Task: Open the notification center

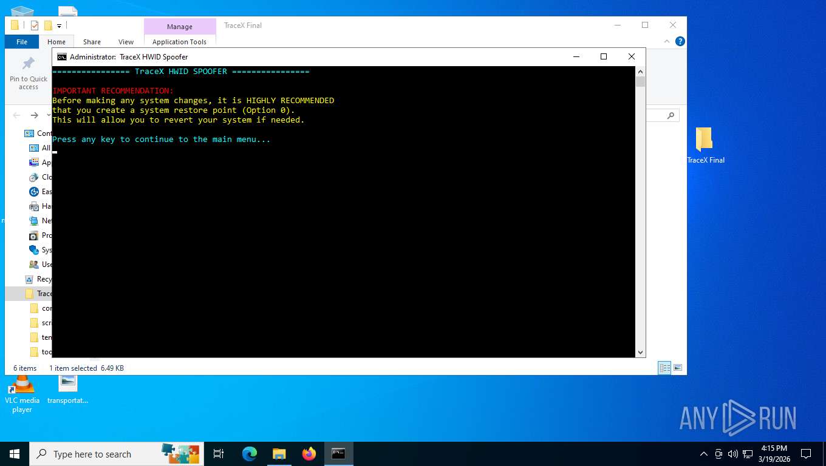Action: (806, 454)
